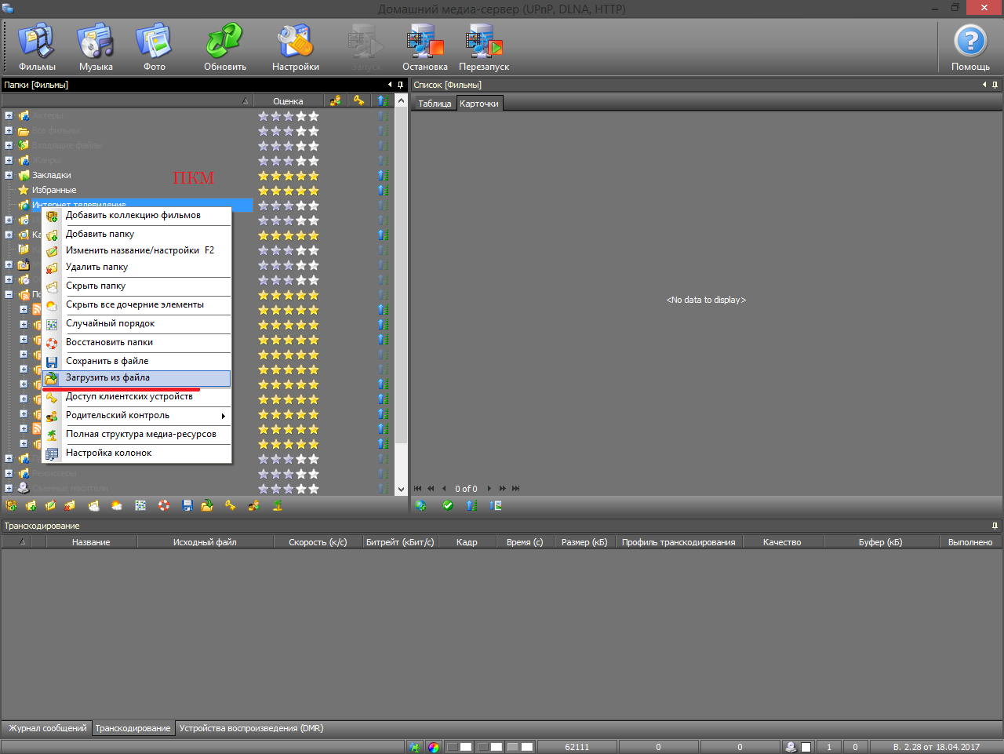Toggle the access arrow in the Закладки row
Image resolution: width=1004 pixels, height=754 pixels.
383,175
